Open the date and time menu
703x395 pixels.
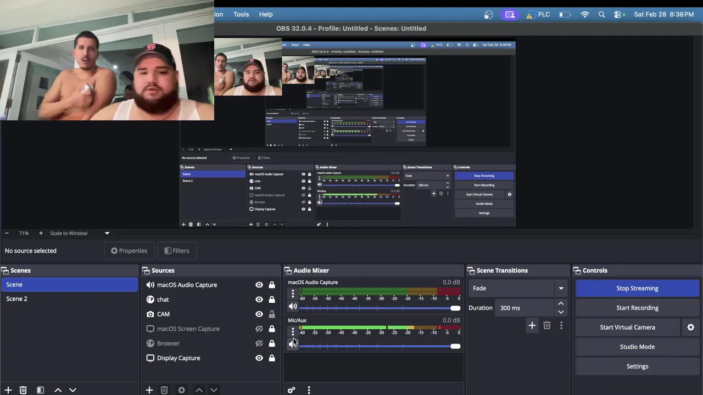[663, 15]
